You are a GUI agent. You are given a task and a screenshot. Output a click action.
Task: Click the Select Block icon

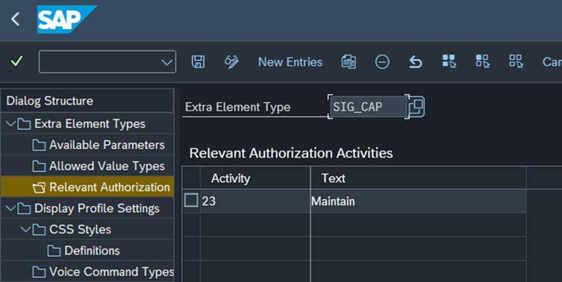(x=482, y=62)
